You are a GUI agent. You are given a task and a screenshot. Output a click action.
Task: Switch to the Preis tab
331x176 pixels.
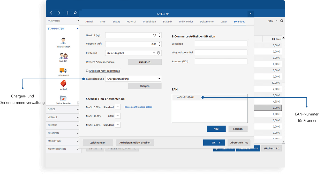[103, 22]
